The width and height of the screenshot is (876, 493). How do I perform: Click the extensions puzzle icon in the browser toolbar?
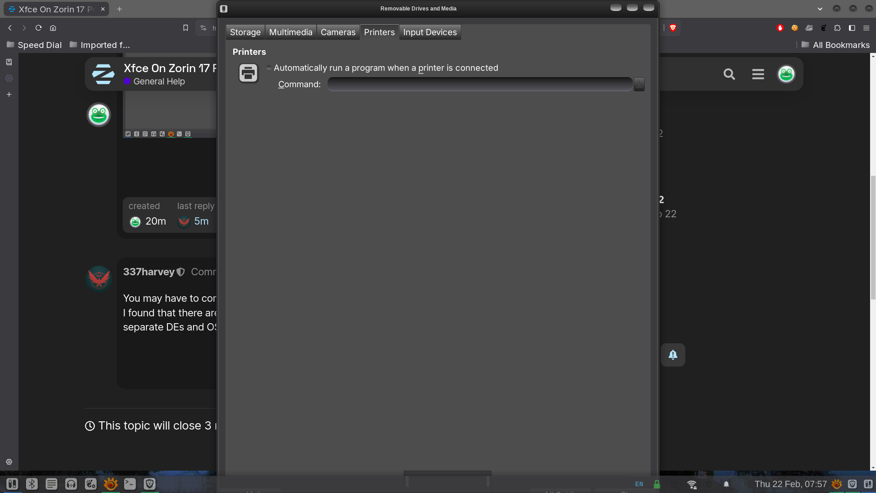(838, 28)
